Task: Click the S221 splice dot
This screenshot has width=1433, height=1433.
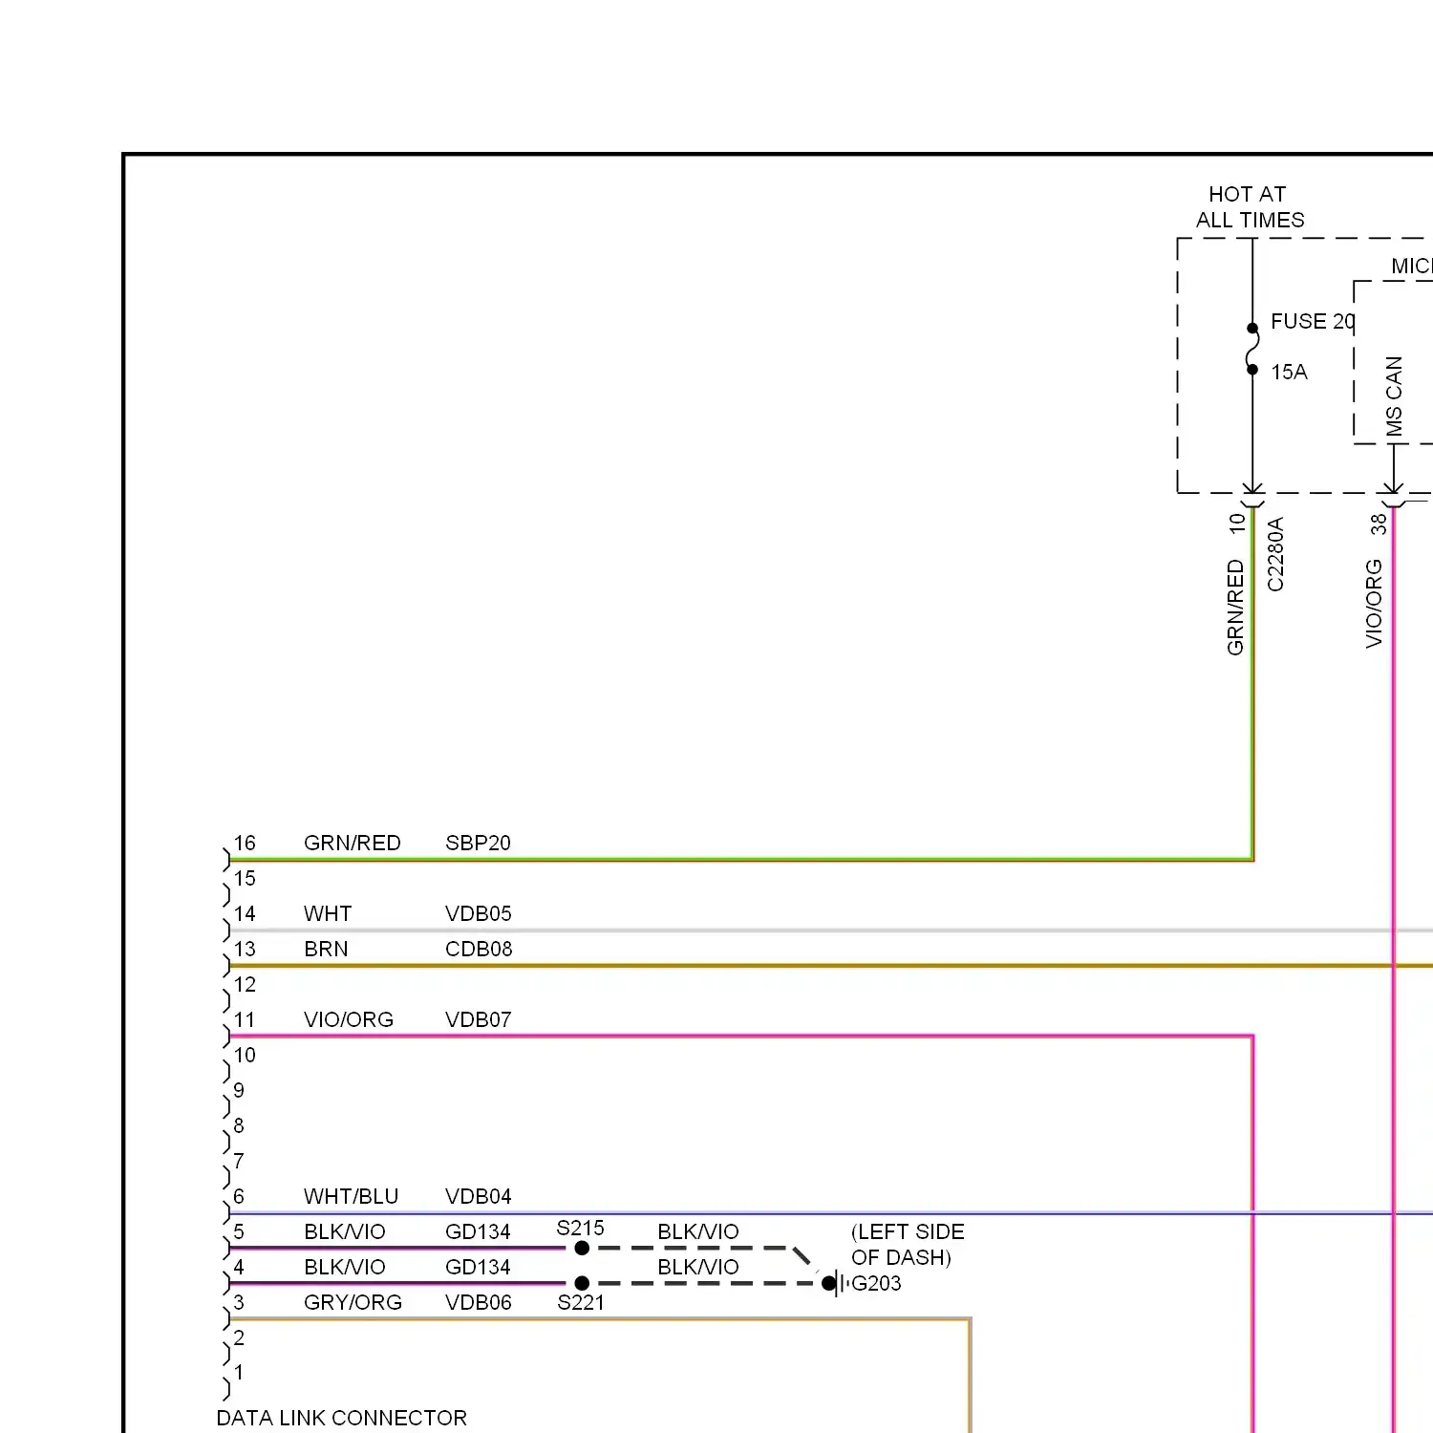Action: tap(582, 1284)
